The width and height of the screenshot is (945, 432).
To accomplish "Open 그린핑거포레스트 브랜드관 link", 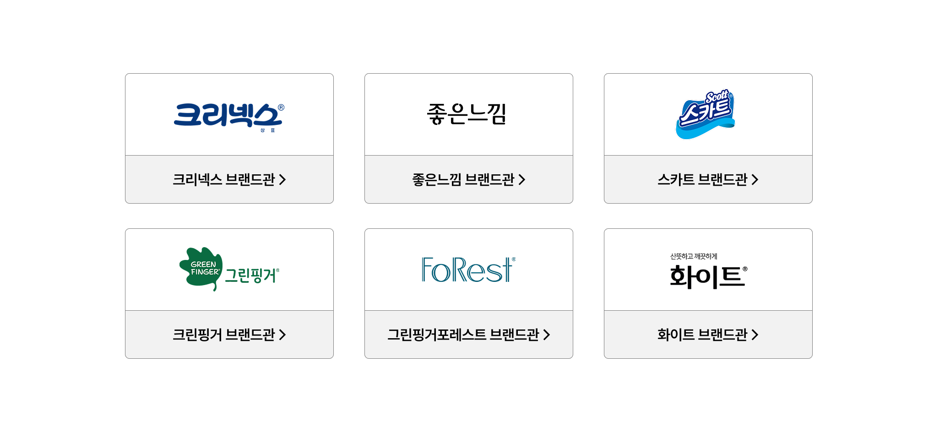I will [x=463, y=335].
